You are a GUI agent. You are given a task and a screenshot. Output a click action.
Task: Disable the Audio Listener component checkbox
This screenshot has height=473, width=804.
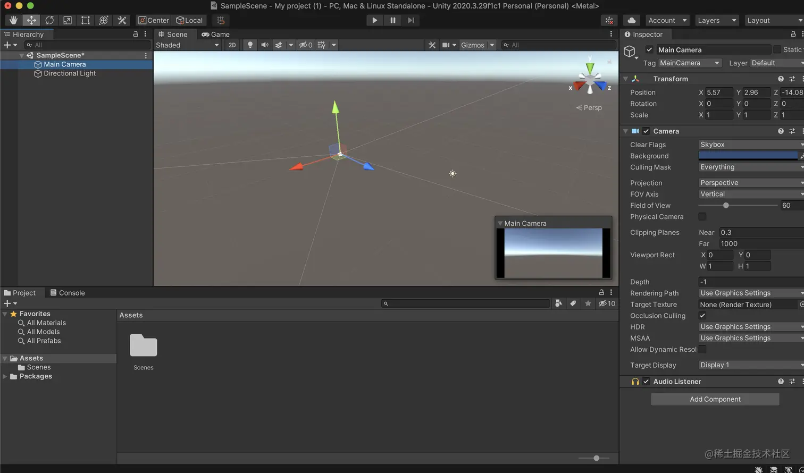[646, 382]
